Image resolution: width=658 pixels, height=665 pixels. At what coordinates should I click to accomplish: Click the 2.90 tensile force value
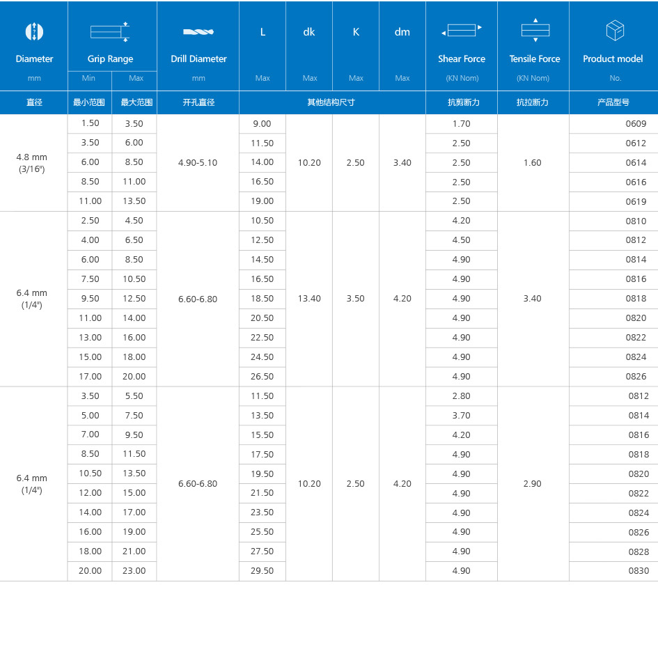tap(533, 484)
